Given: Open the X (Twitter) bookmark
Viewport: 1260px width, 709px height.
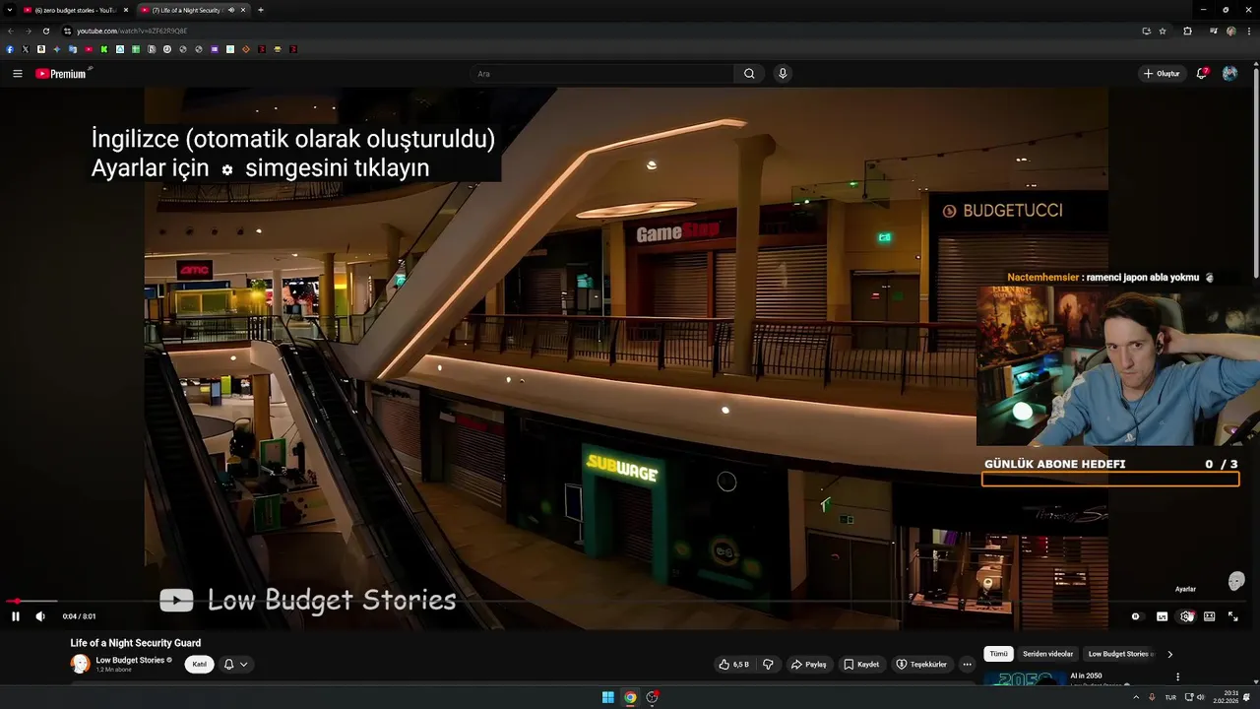Looking at the screenshot, I should [x=26, y=49].
